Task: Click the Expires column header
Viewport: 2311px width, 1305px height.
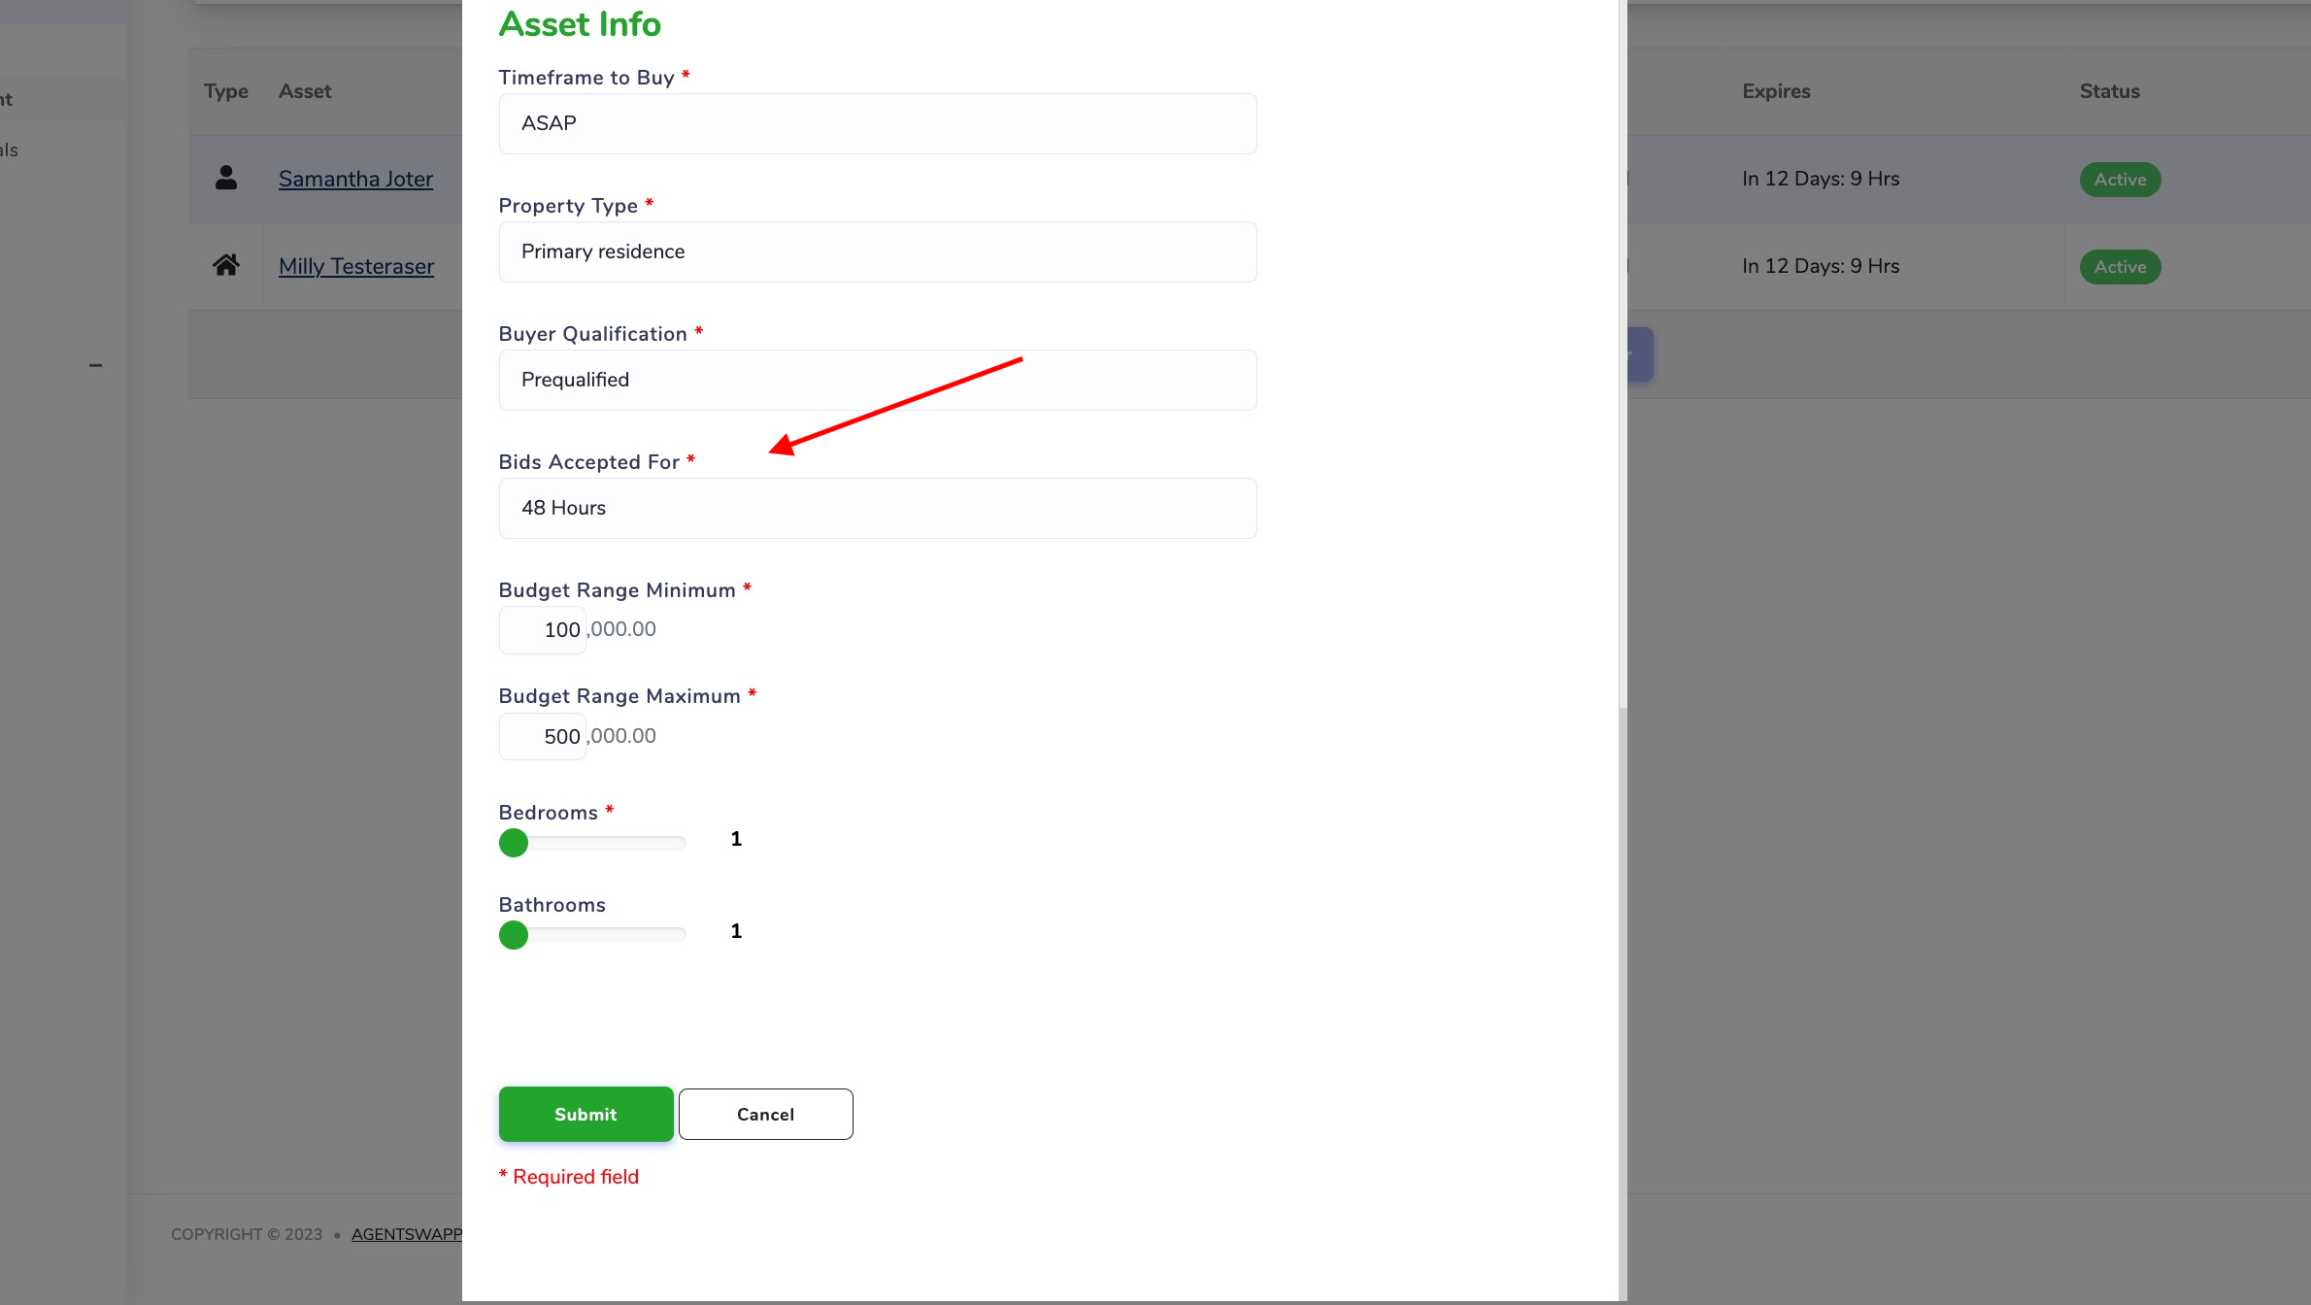Action: click(x=1776, y=91)
